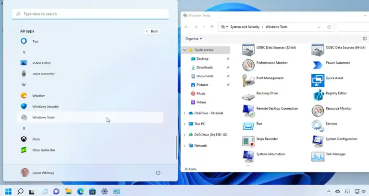Viewport: 369px width, 196px height.
Task: Select Desktop in navigation pane
Action: point(202,58)
